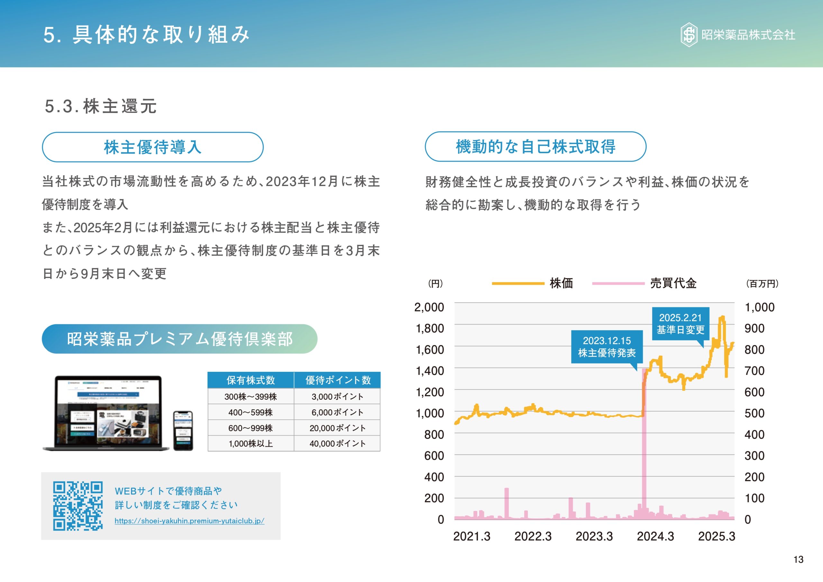This screenshot has width=823, height=582.
Task: Toggle the 売買代金 volume bars display
Action: pyautogui.click(x=677, y=283)
